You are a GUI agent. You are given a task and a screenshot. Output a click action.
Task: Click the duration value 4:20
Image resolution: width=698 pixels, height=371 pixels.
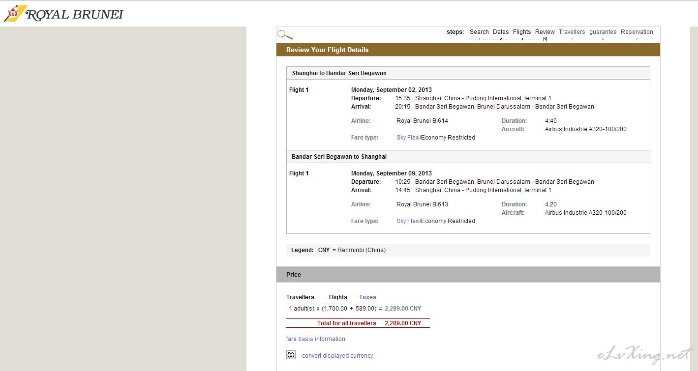(x=551, y=204)
